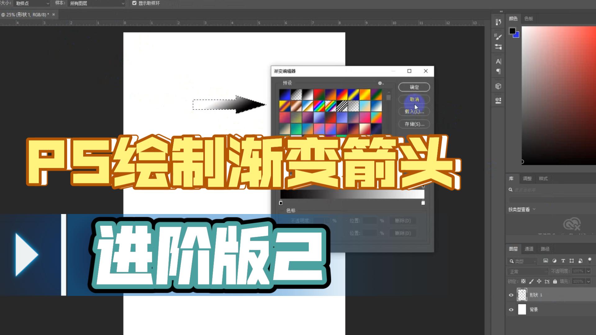Lock image pixels brush icon
The width and height of the screenshot is (596, 335).
(x=531, y=281)
